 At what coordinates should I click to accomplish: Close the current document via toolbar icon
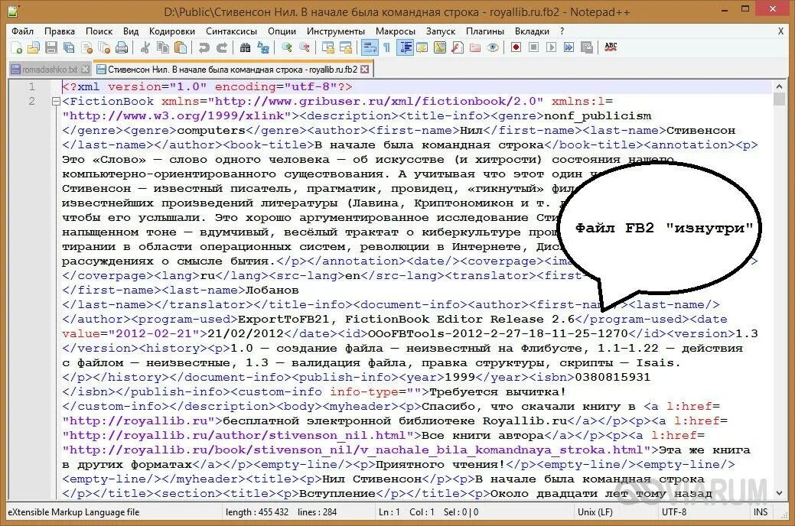(86, 47)
